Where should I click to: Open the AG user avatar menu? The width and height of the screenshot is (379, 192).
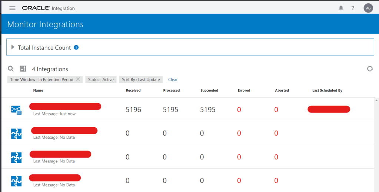click(x=368, y=8)
